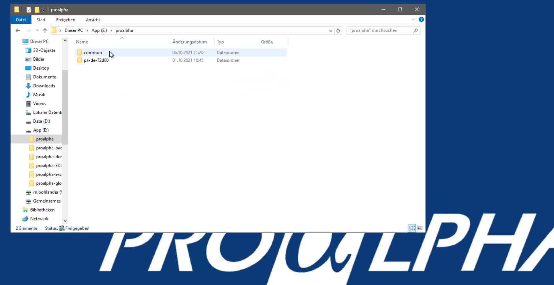The height and width of the screenshot is (285, 554).
Task: Open the Ansicht ribbon tab
Action: [x=93, y=20]
